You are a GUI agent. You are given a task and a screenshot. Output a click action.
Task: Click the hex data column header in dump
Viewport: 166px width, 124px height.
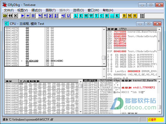(x=48, y=81)
